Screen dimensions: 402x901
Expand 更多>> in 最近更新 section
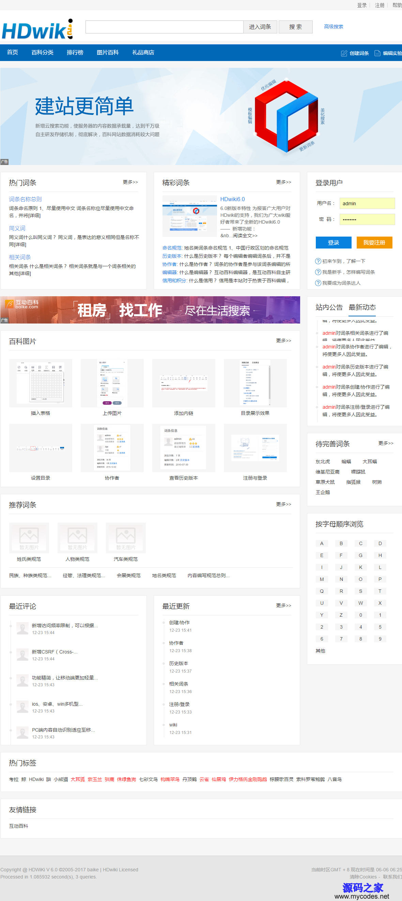click(283, 605)
